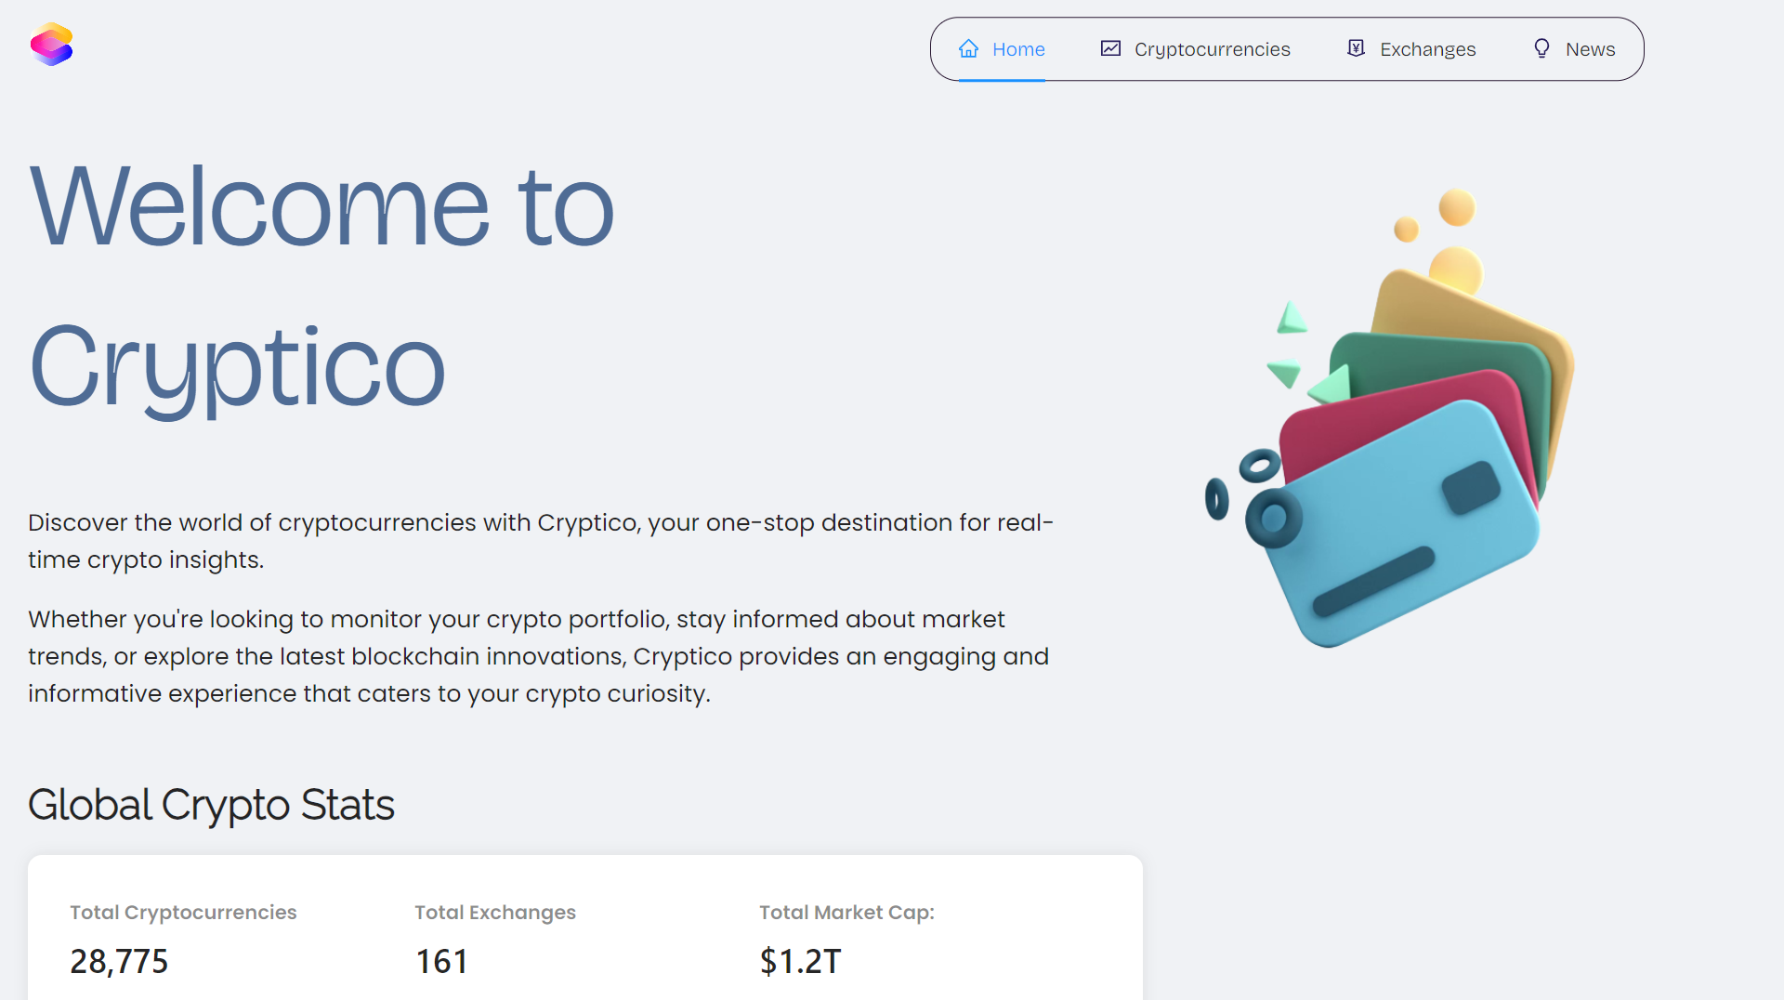This screenshot has width=1784, height=1000.
Task: Click the chart icon beside Cryptocurrencies
Action: coord(1110,49)
